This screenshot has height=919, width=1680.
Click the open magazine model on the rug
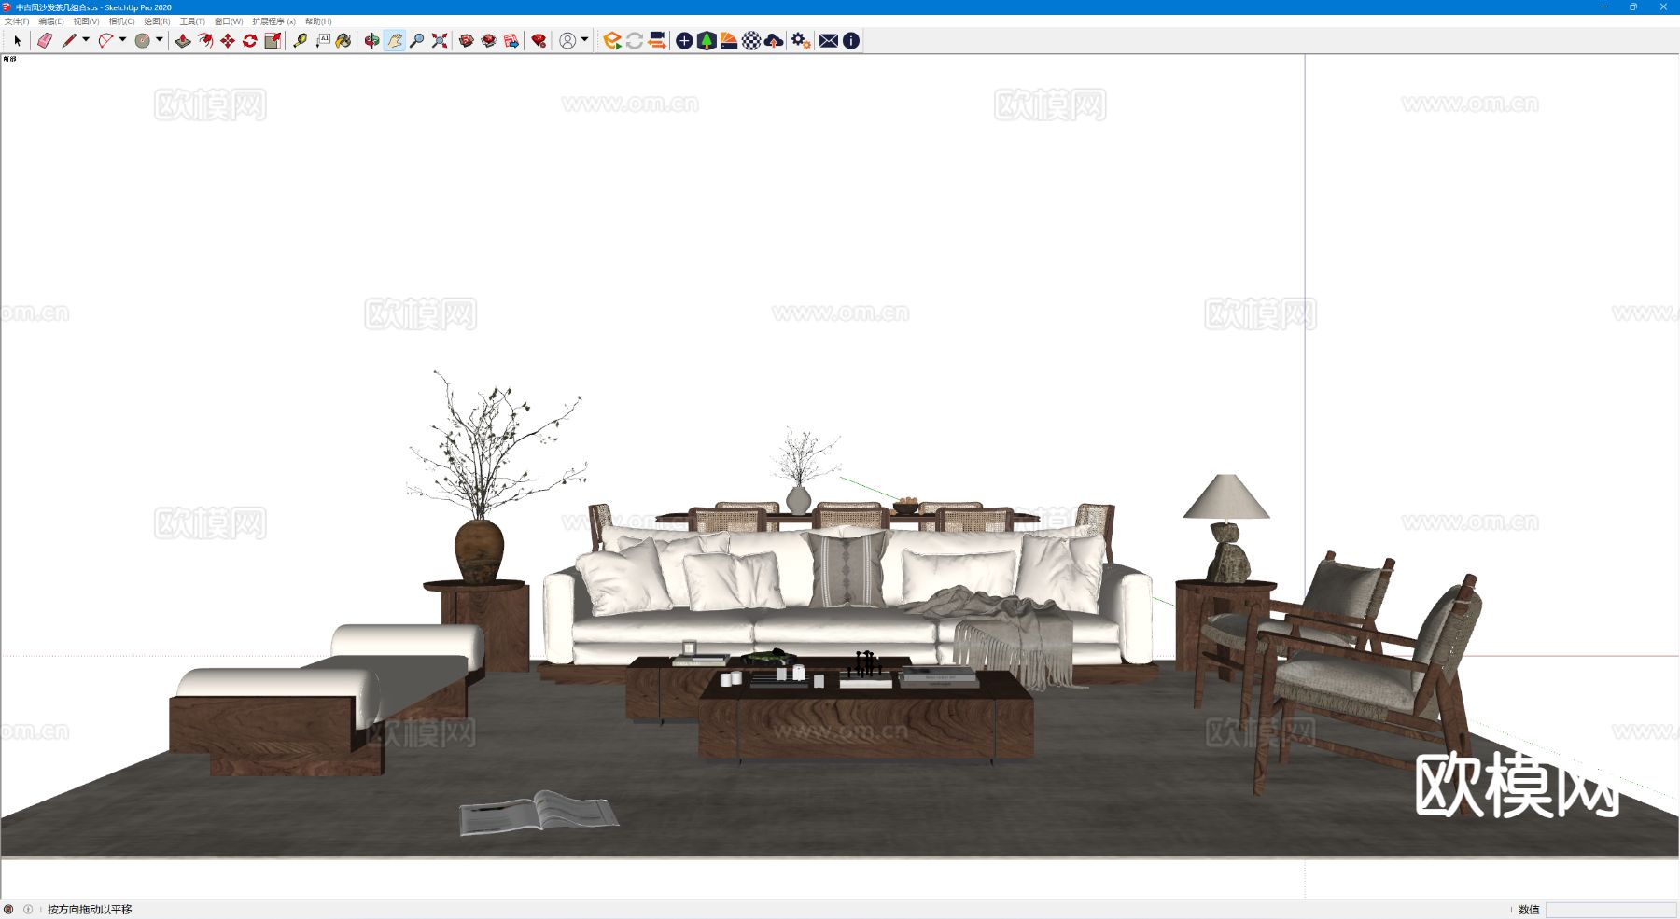pyautogui.click(x=539, y=813)
